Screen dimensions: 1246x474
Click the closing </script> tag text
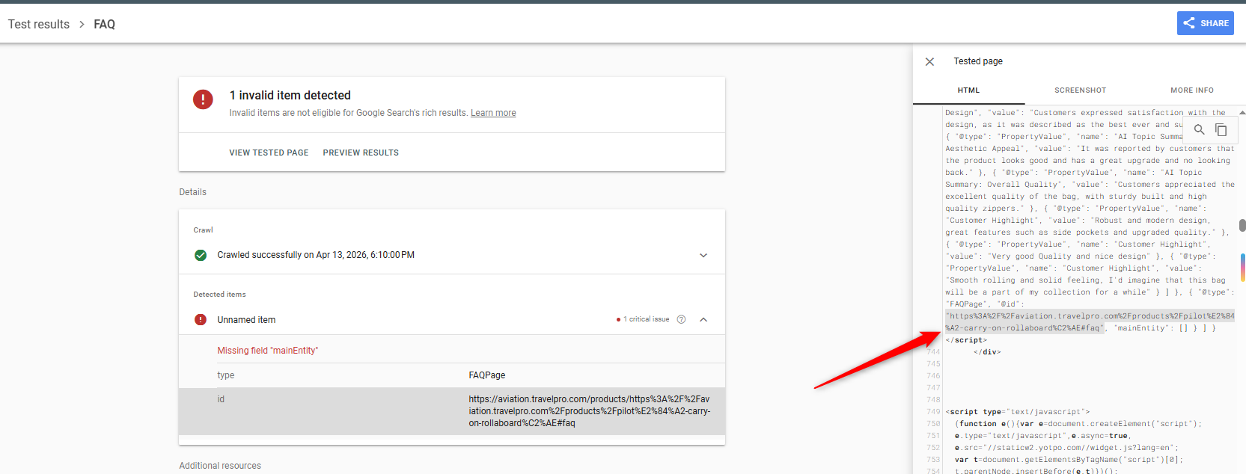click(x=966, y=340)
